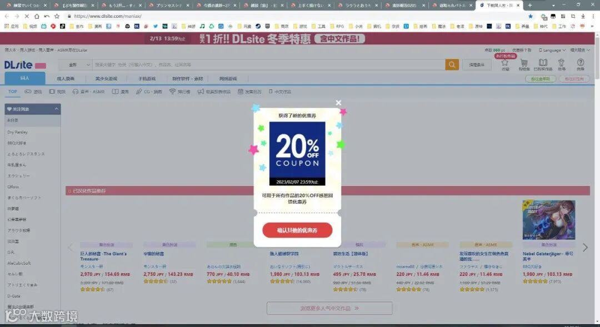Click the browser back arrow
Screen dimensions: 600x327
7,17
